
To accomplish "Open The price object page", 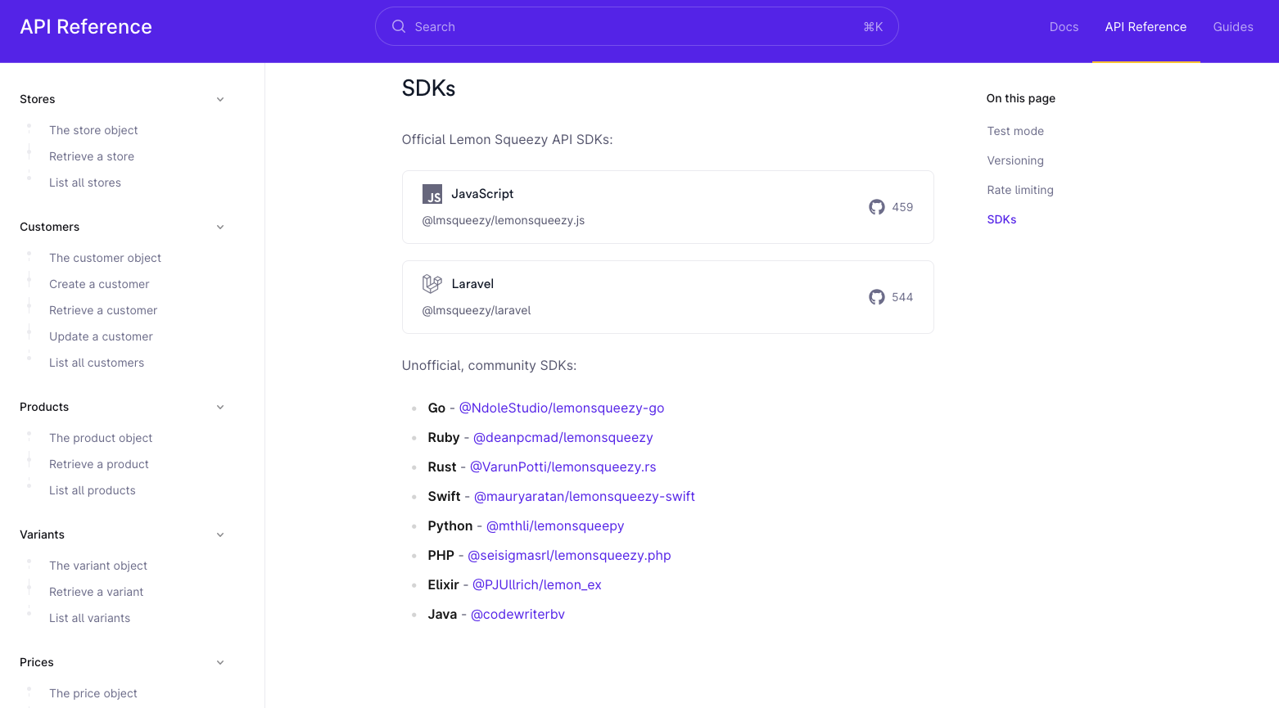I will [x=93, y=693].
